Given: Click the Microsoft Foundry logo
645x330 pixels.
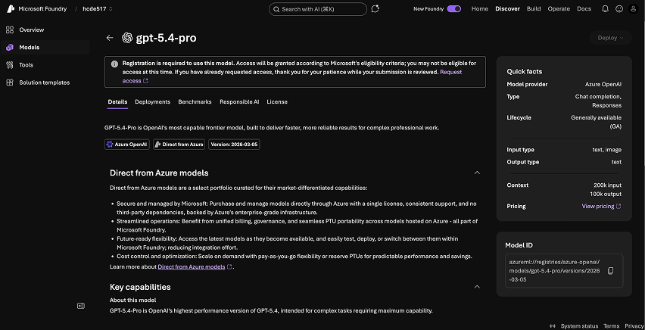Looking at the screenshot, I should coord(10,9).
